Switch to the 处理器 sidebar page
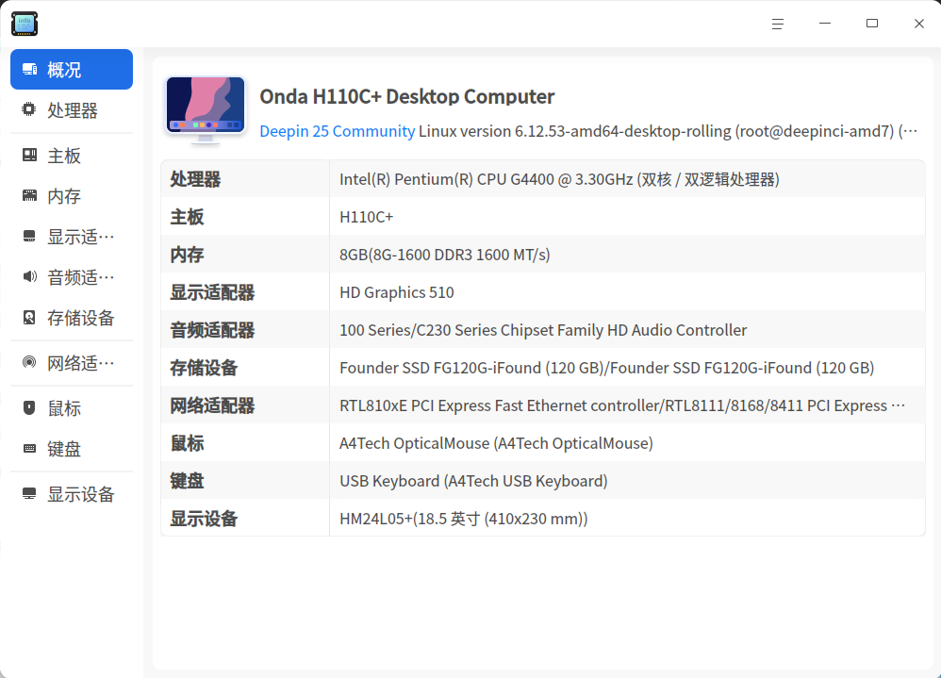This screenshot has width=941, height=678. point(72,110)
